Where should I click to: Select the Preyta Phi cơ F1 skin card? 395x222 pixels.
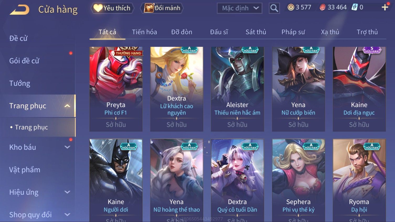(116, 89)
